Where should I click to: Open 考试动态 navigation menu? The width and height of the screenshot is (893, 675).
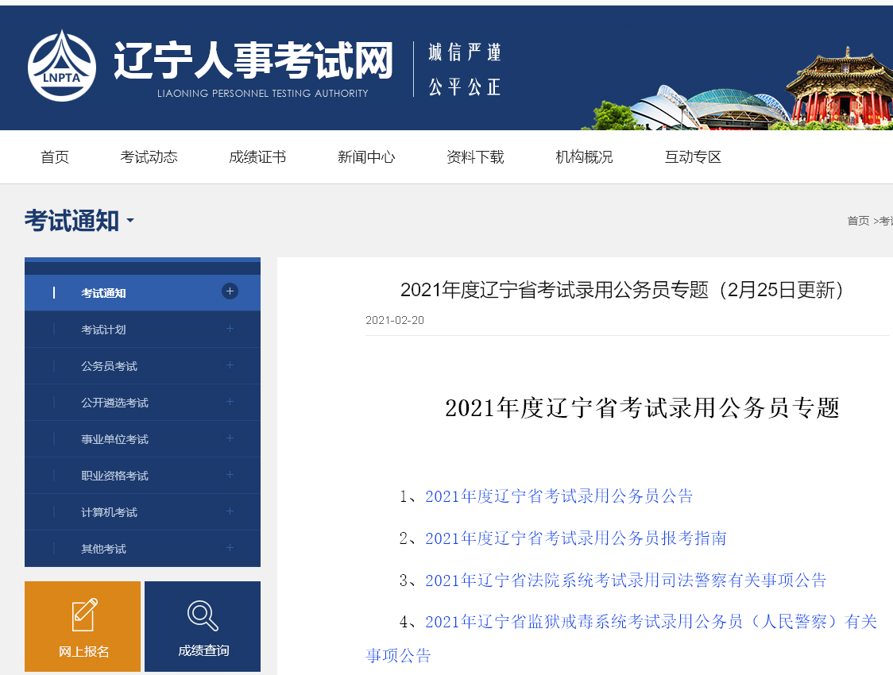pos(149,157)
